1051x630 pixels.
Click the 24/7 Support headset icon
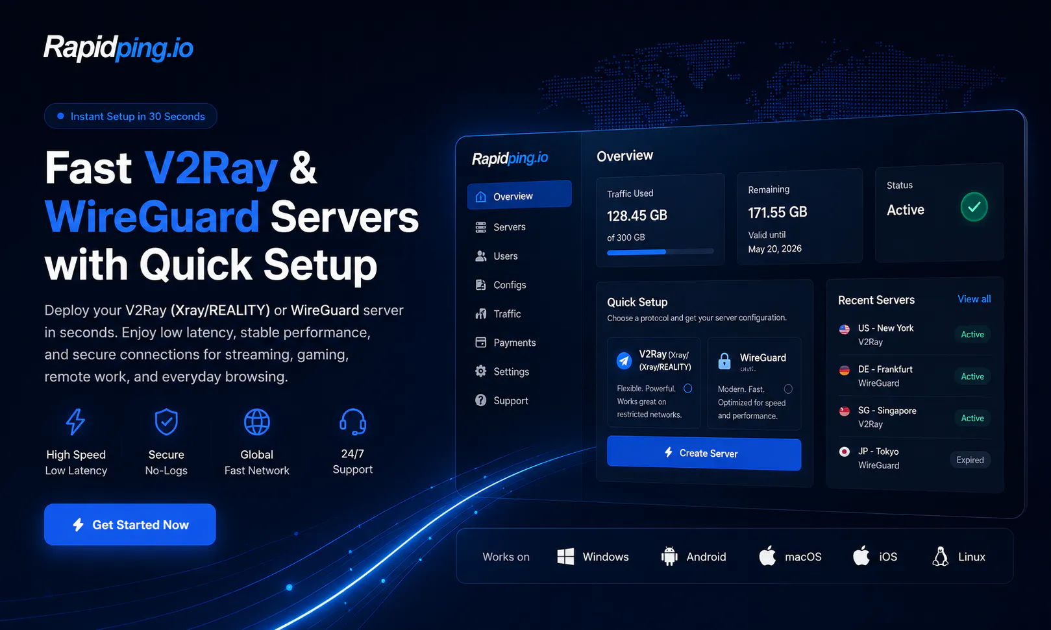(353, 422)
